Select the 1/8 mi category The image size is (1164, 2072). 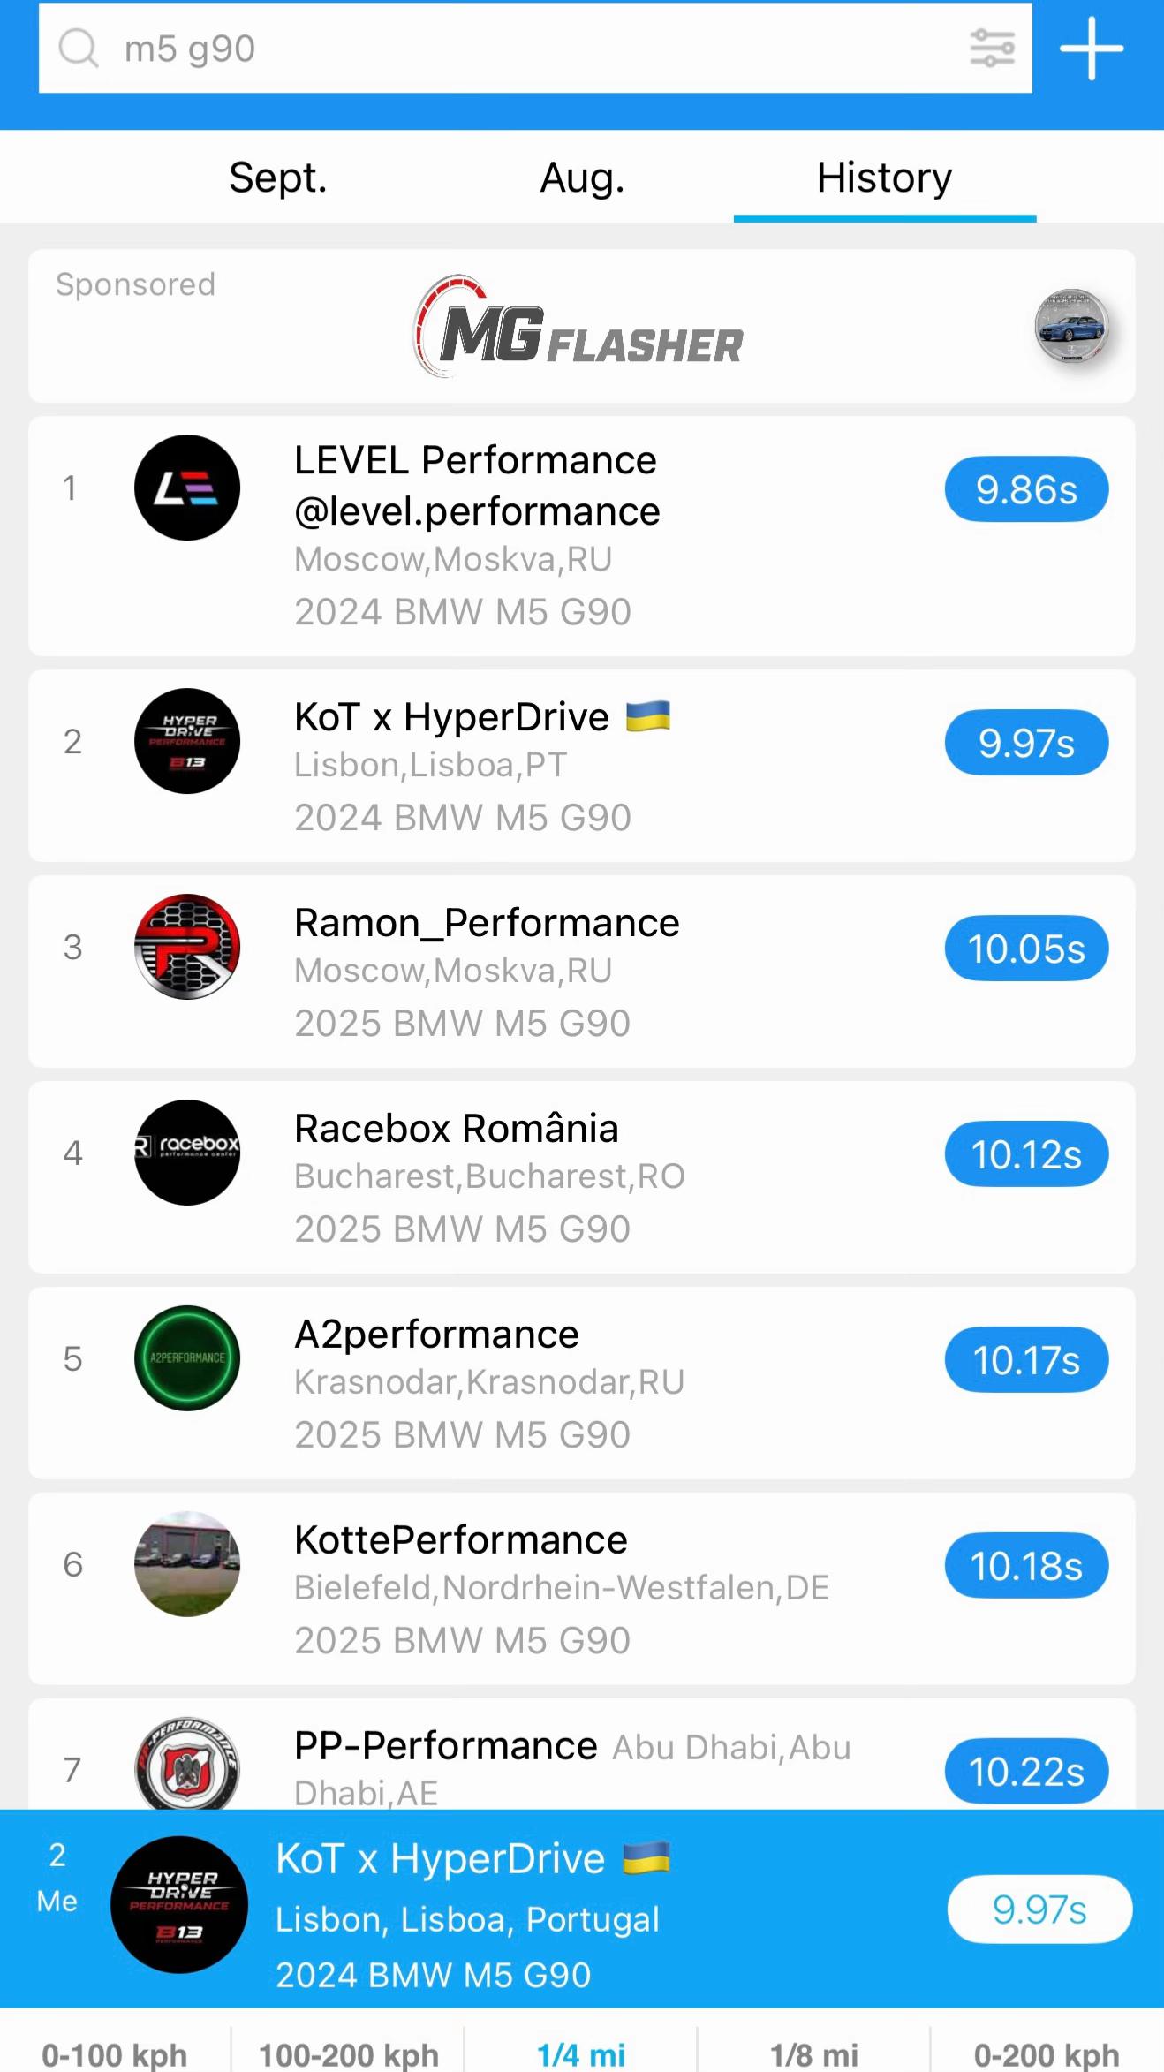[x=813, y=2053]
